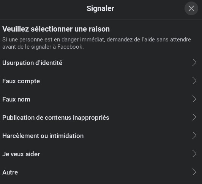Click the chevron icon next to Je veux aider
Viewport: 202px width, 184px height.
[194, 154]
